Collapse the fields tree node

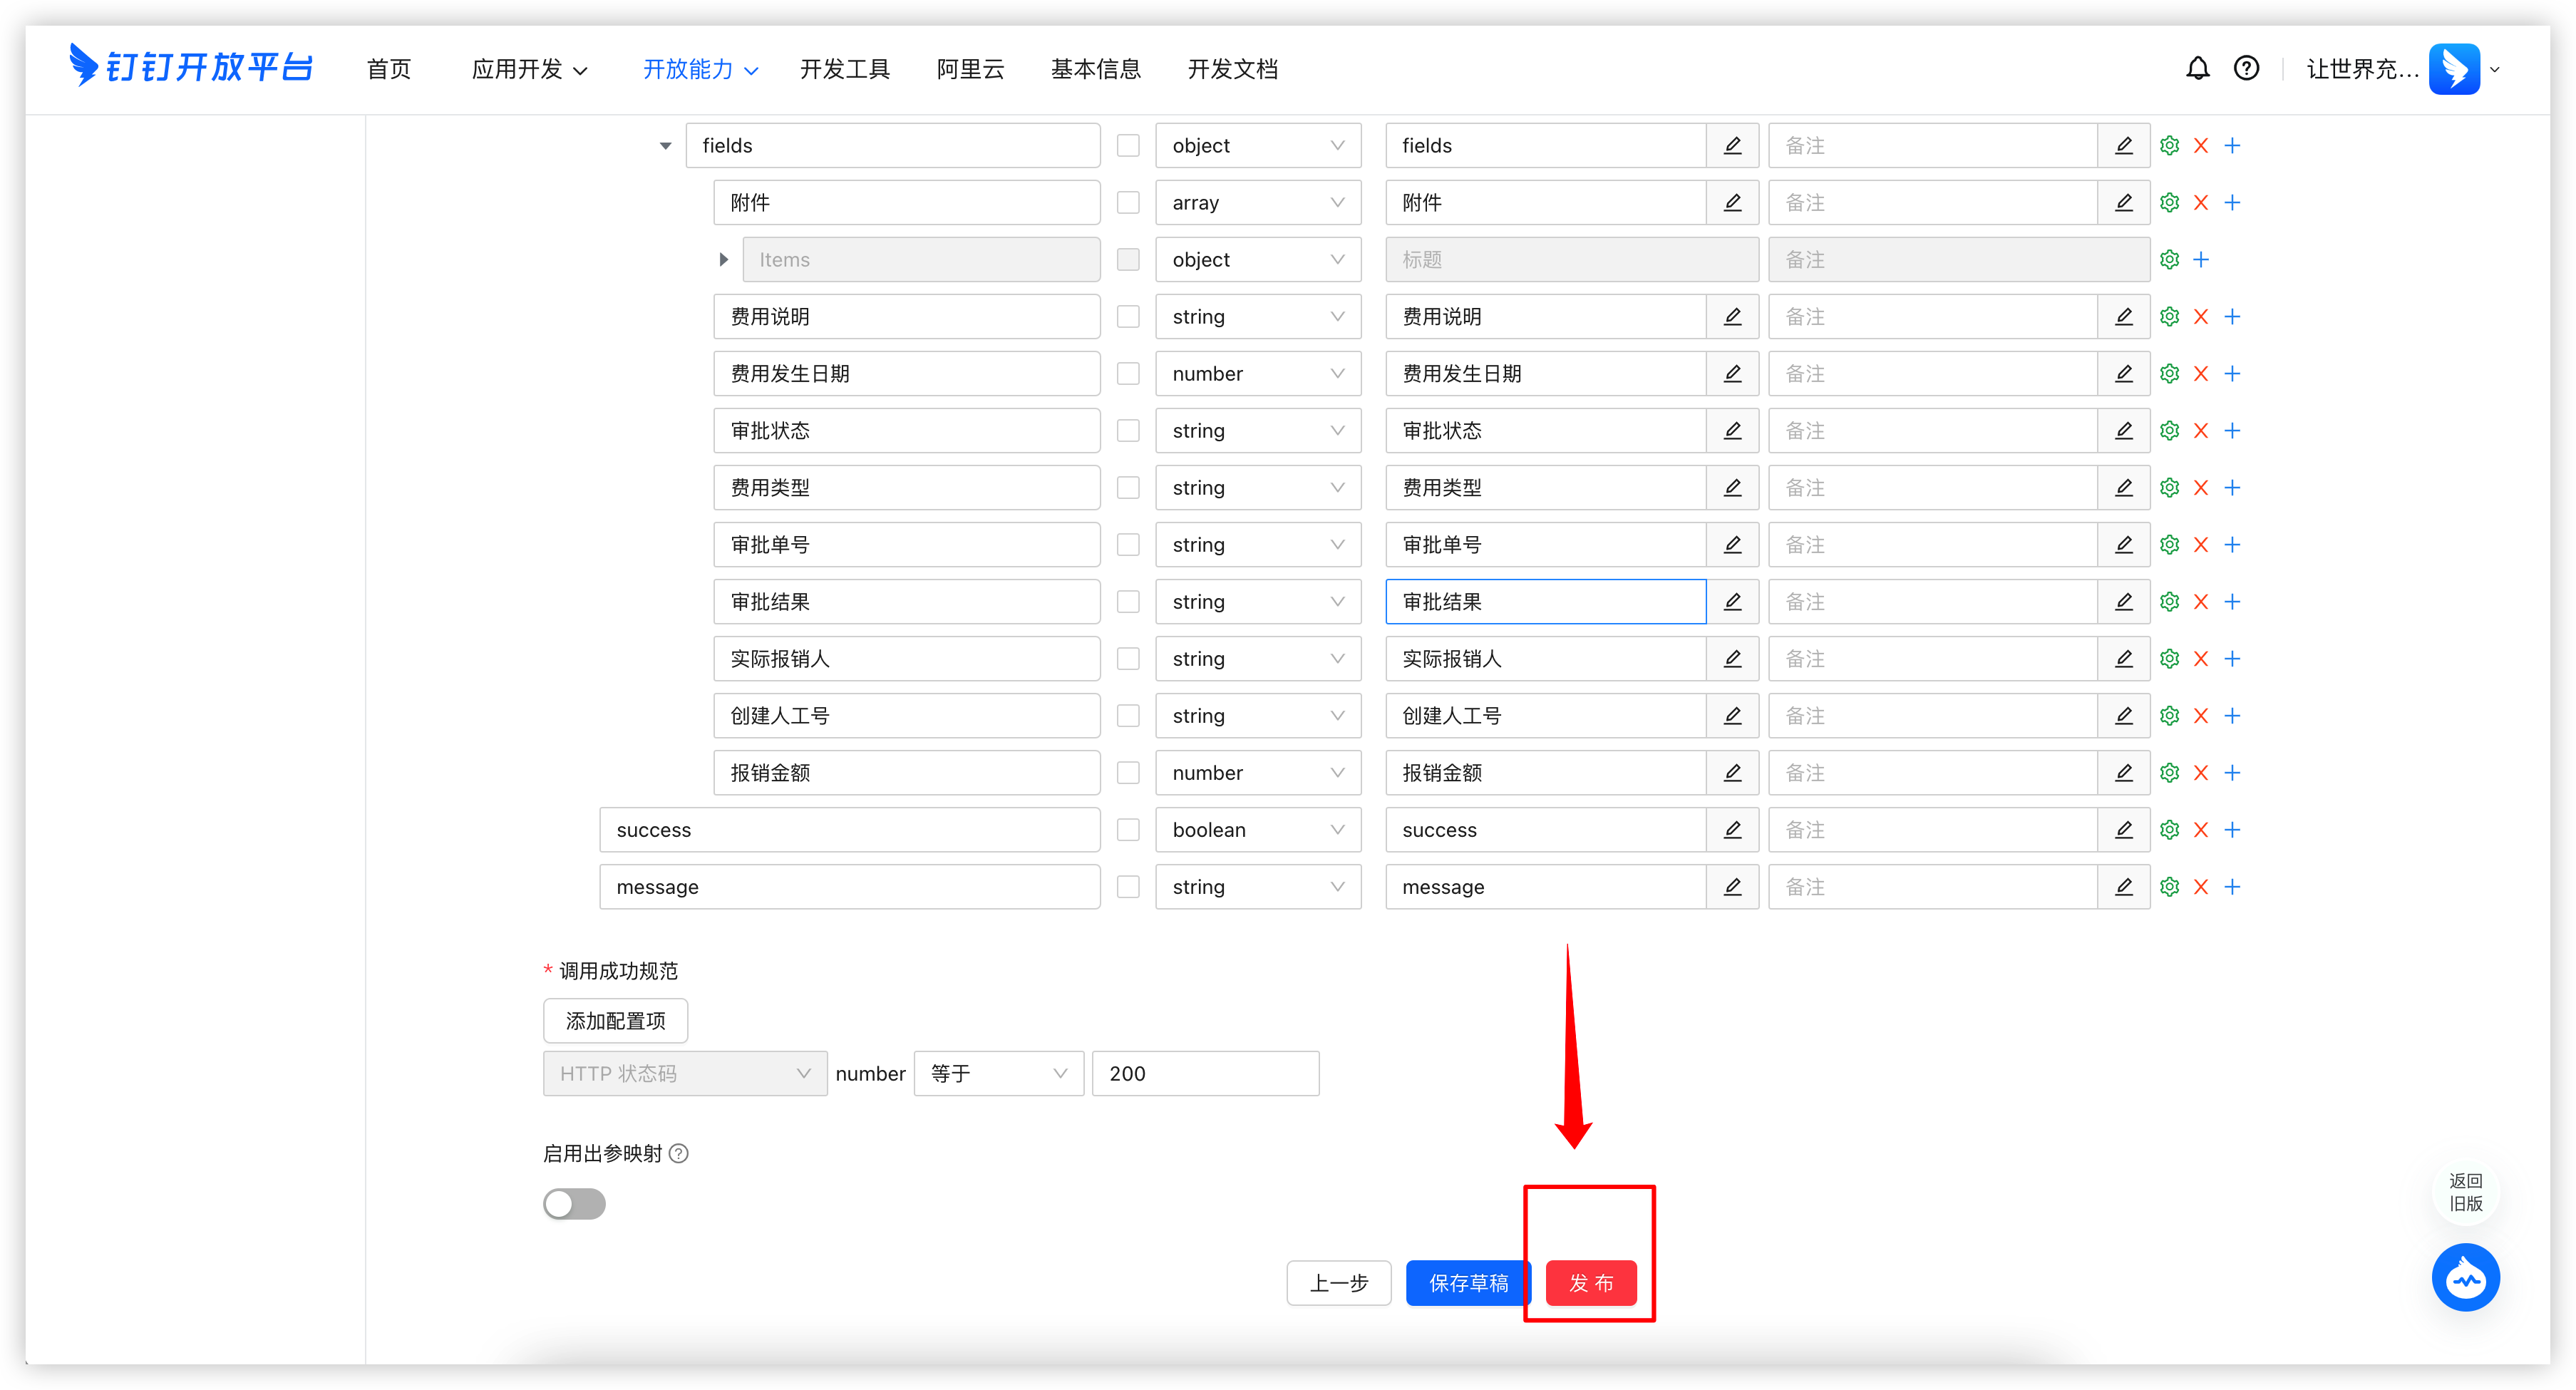pos(665,146)
